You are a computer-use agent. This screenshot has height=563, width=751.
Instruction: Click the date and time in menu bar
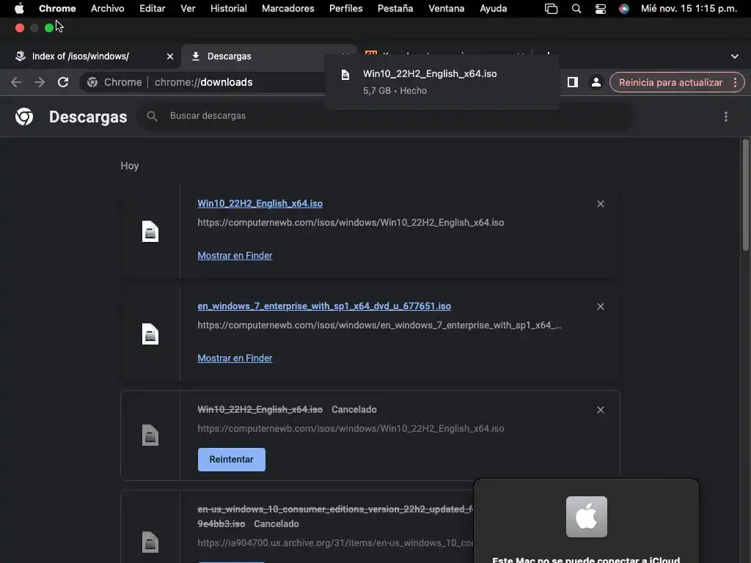coord(689,9)
